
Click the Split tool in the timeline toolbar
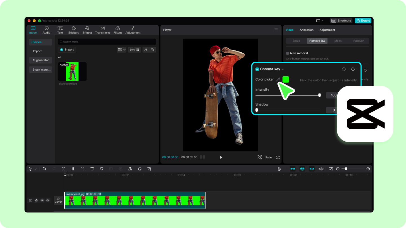coord(63,169)
